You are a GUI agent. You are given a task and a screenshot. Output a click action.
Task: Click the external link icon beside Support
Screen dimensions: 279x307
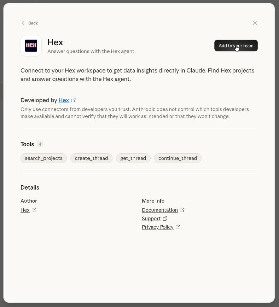[165, 219]
